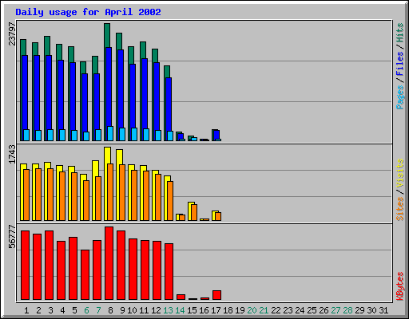The width and height of the screenshot is (409, 319).
Task: Click the vertical 'Hits' legend label
Action: (399, 33)
